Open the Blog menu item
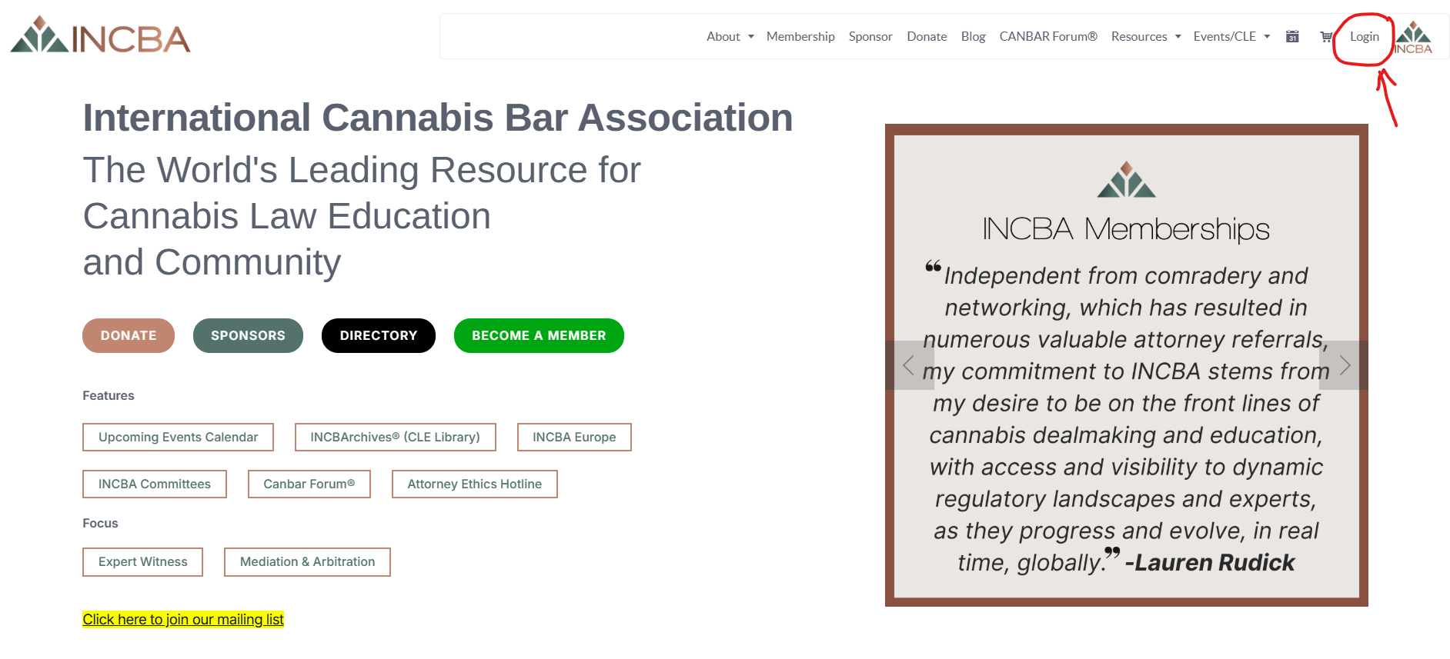The image size is (1450, 659). pyautogui.click(x=973, y=37)
